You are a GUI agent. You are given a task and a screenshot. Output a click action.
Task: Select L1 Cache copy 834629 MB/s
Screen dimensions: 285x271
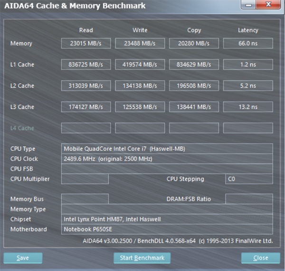[194, 65]
